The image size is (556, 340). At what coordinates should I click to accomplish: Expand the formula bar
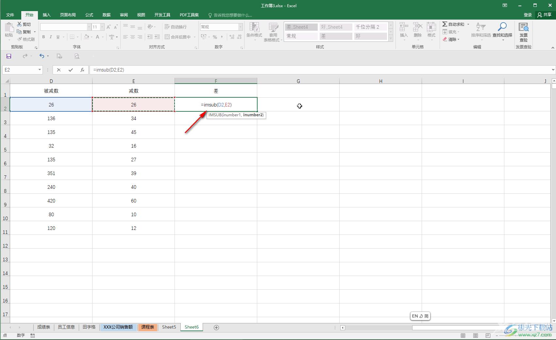(553, 70)
